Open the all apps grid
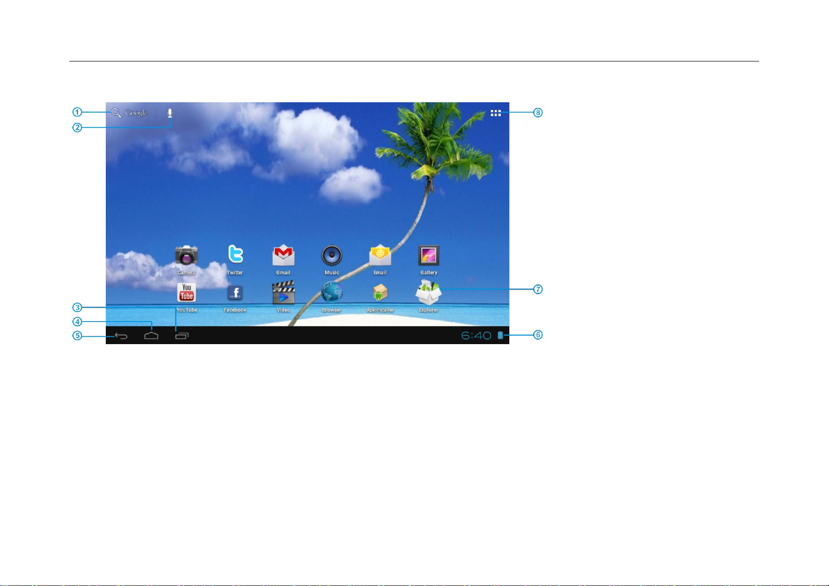Image resolution: width=829 pixels, height=586 pixels. [x=495, y=113]
